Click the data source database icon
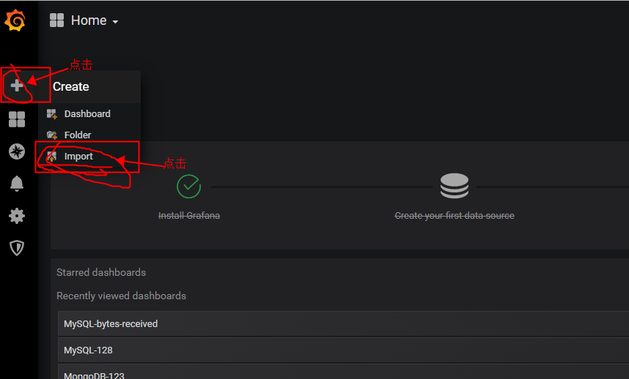 click(x=454, y=186)
